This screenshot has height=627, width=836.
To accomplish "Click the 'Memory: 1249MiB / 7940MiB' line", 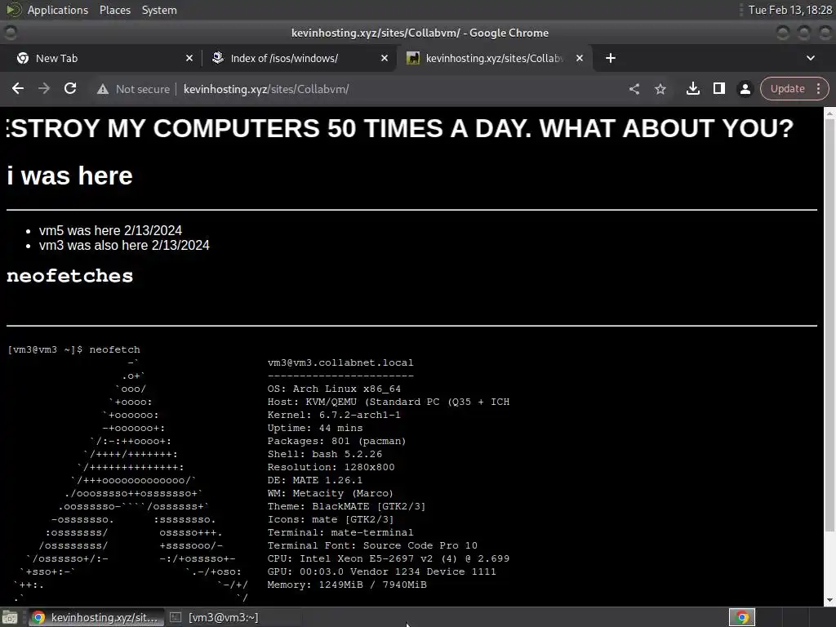I will 346,585.
